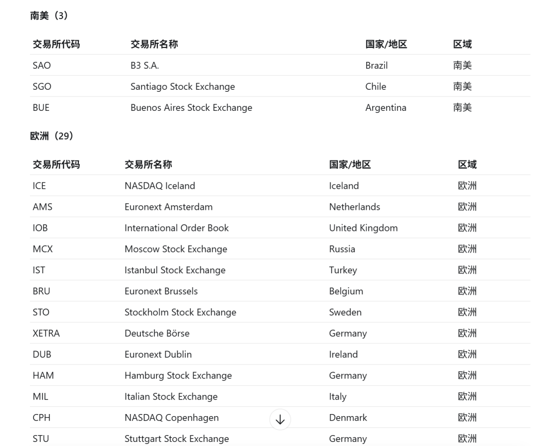The image size is (557, 446).
Task: Select the 南美（3）section heading
Action: point(49,15)
